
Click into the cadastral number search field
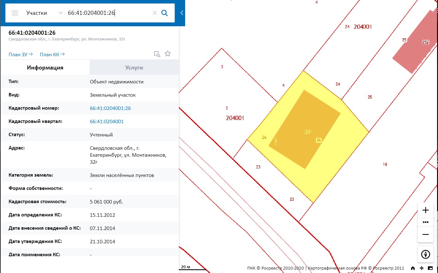point(108,13)
